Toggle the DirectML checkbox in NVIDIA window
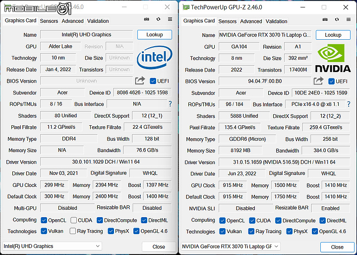The width and height of the screenshot is (357, 255). point(322,221)
